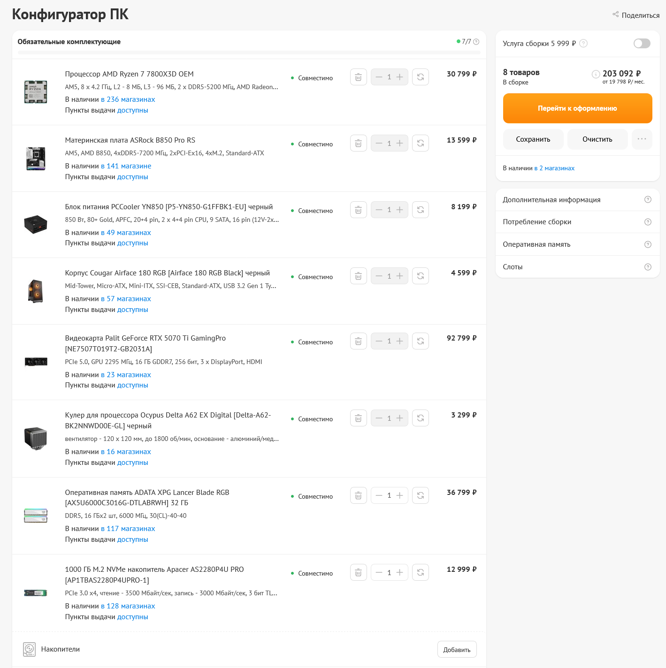666x668 pixels.
Task: Decrease Apacer AS2280P4U SSD quantity
Action: pyautogui.click(x=379, y=572)
